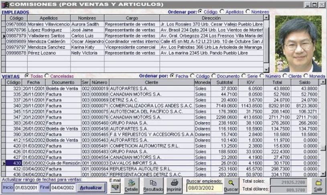Click DETRIZ S.A.C. client cell

click(152, 100)
